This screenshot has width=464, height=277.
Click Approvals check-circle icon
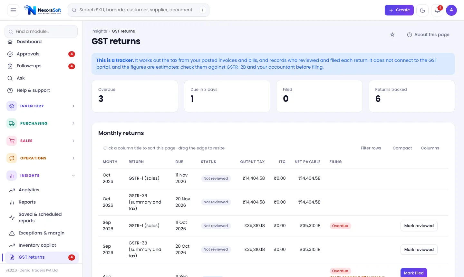tap(10, 54)
